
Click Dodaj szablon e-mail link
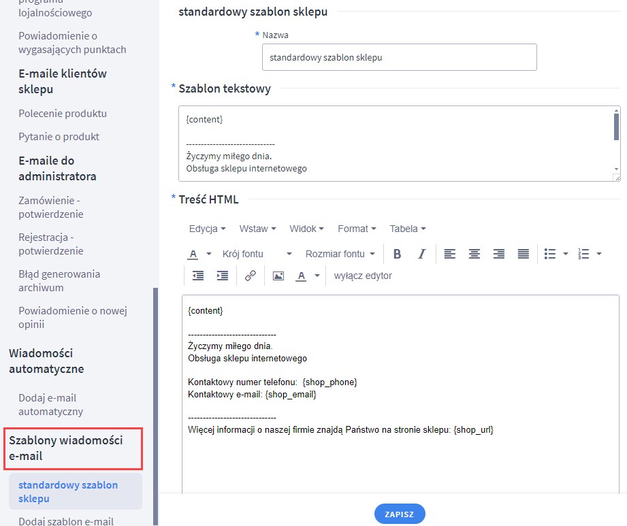pos(66,521)
